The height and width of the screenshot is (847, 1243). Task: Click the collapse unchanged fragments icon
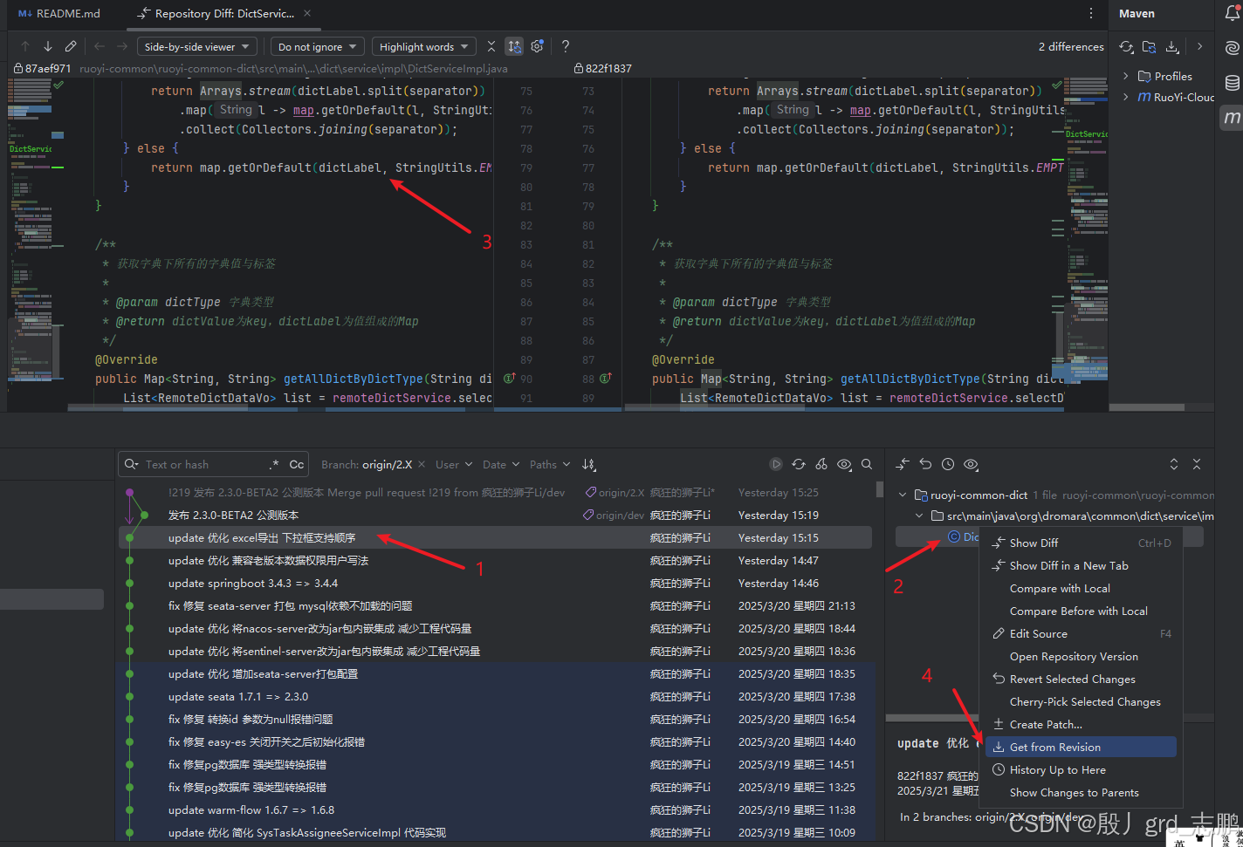(491, 46)
